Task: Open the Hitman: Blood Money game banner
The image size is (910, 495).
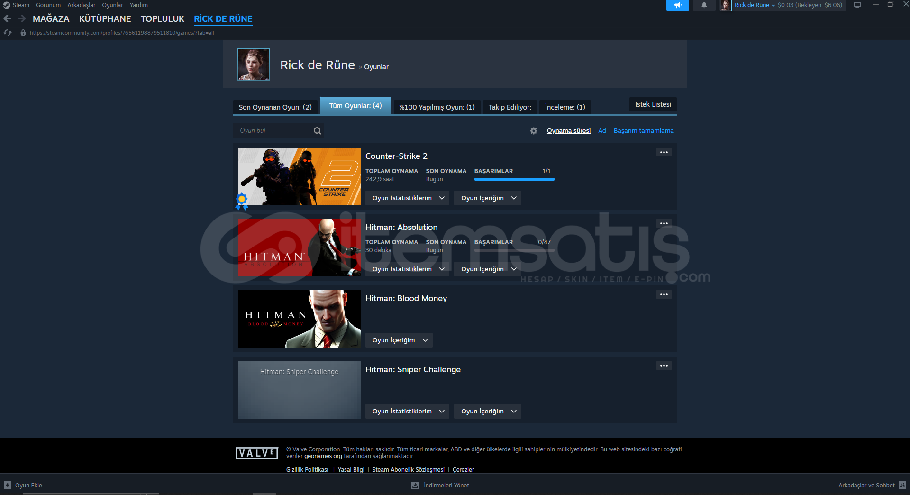Action: [x=299, y=319]
